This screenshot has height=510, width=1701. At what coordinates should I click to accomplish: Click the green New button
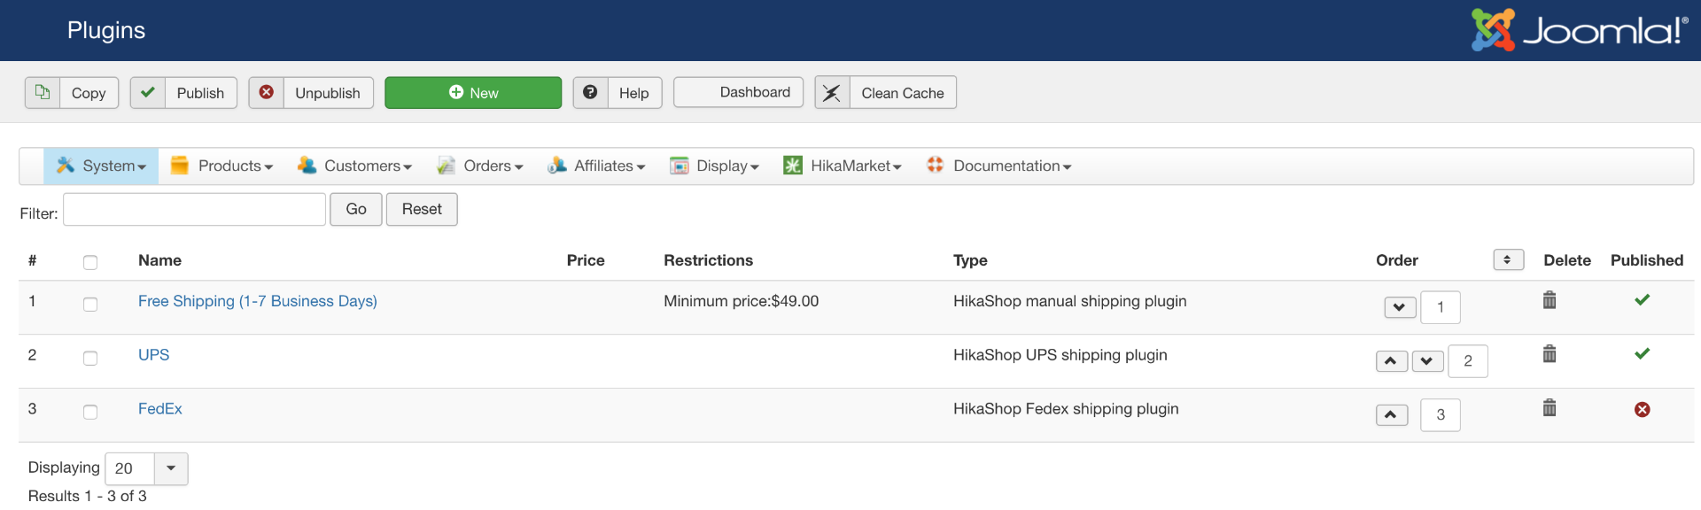(x=473, y=93)
